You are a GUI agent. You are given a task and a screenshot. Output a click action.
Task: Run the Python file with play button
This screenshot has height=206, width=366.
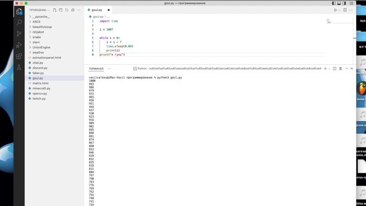point(336,10)
